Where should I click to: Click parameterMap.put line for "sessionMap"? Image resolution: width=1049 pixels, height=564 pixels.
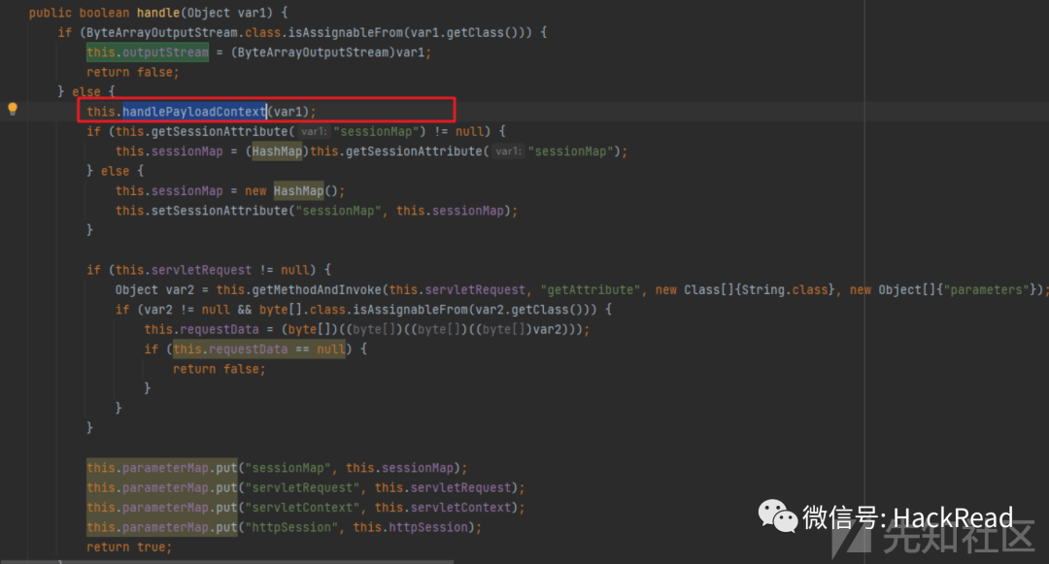click(277, 469)
